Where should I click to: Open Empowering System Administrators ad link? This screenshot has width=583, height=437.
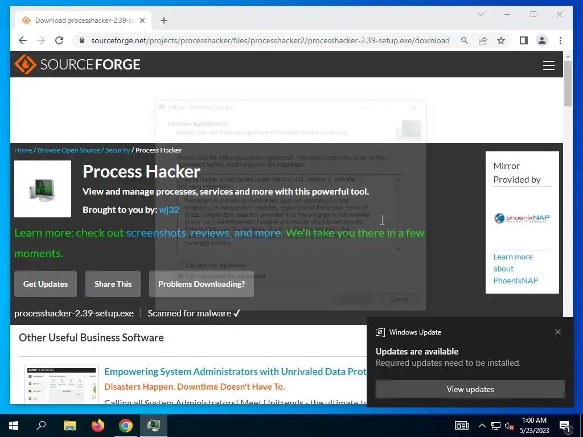(235, 372)
